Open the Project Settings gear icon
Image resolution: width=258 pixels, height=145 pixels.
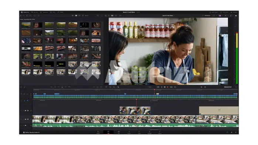pos(236,132)
